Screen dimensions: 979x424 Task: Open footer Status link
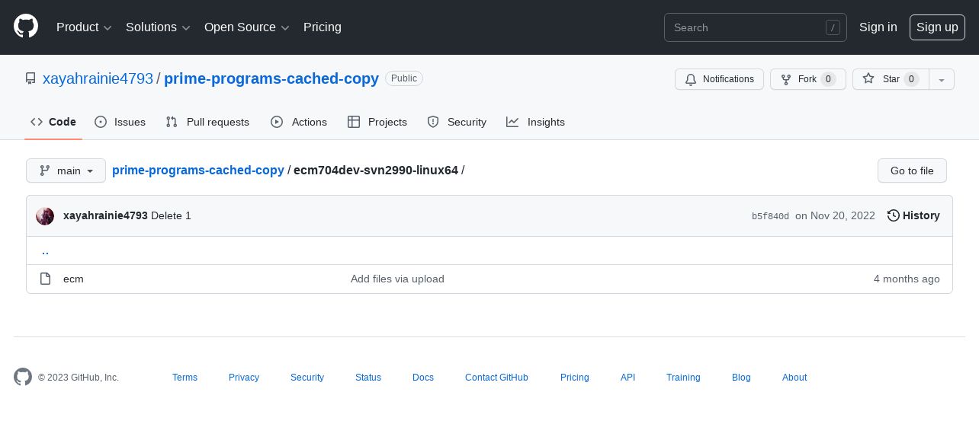[368, 378]
